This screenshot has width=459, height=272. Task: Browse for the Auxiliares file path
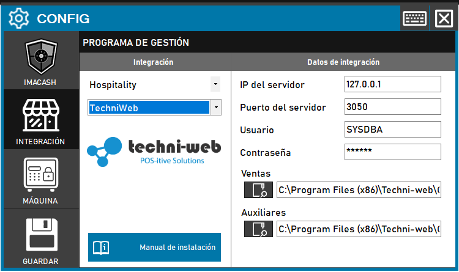258,229
